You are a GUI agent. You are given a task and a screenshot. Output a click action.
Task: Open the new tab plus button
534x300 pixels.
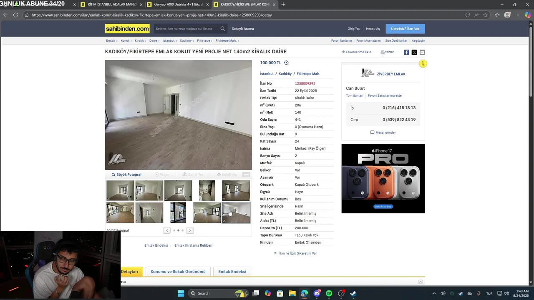tap(283, 5)
